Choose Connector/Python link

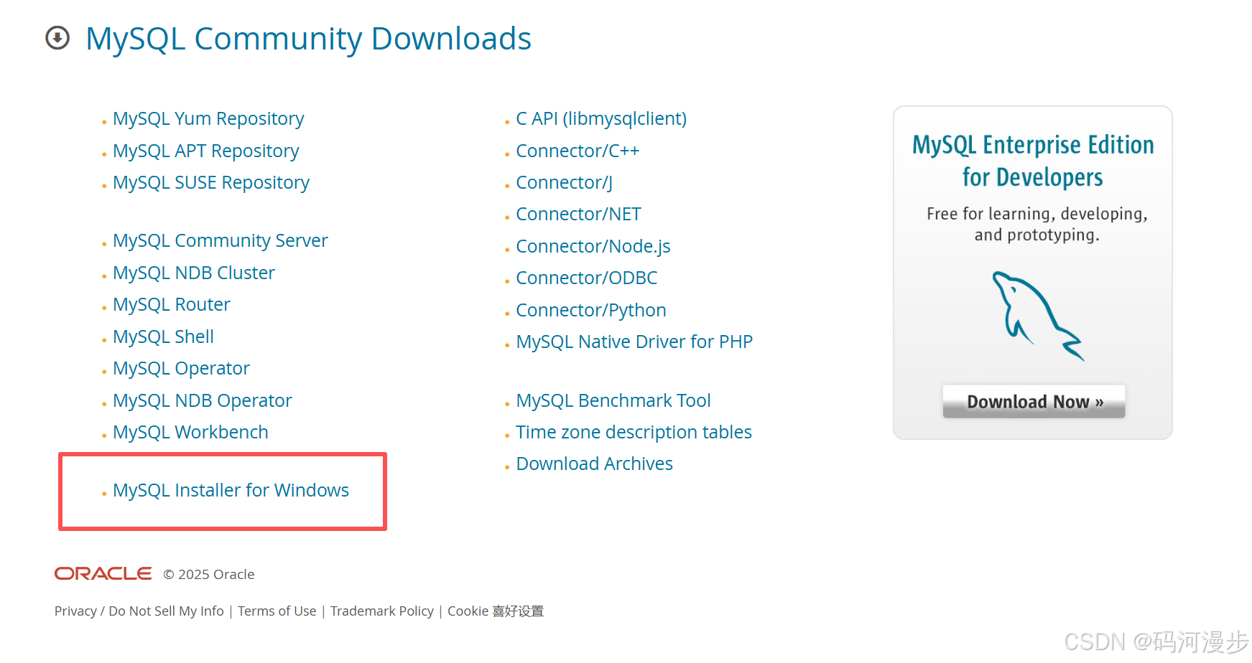pos(591,310)
